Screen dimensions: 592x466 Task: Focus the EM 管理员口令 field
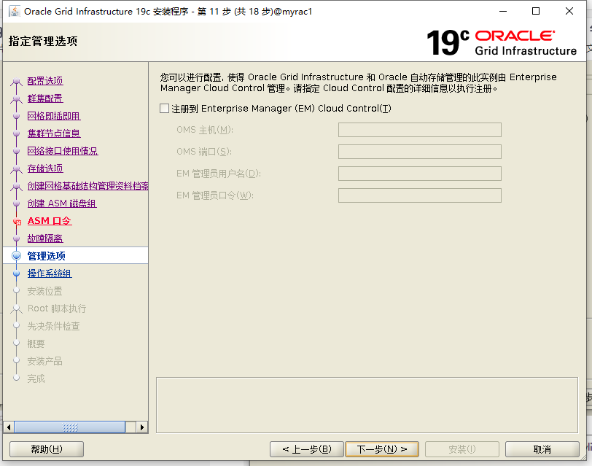[x=419, y=195]
